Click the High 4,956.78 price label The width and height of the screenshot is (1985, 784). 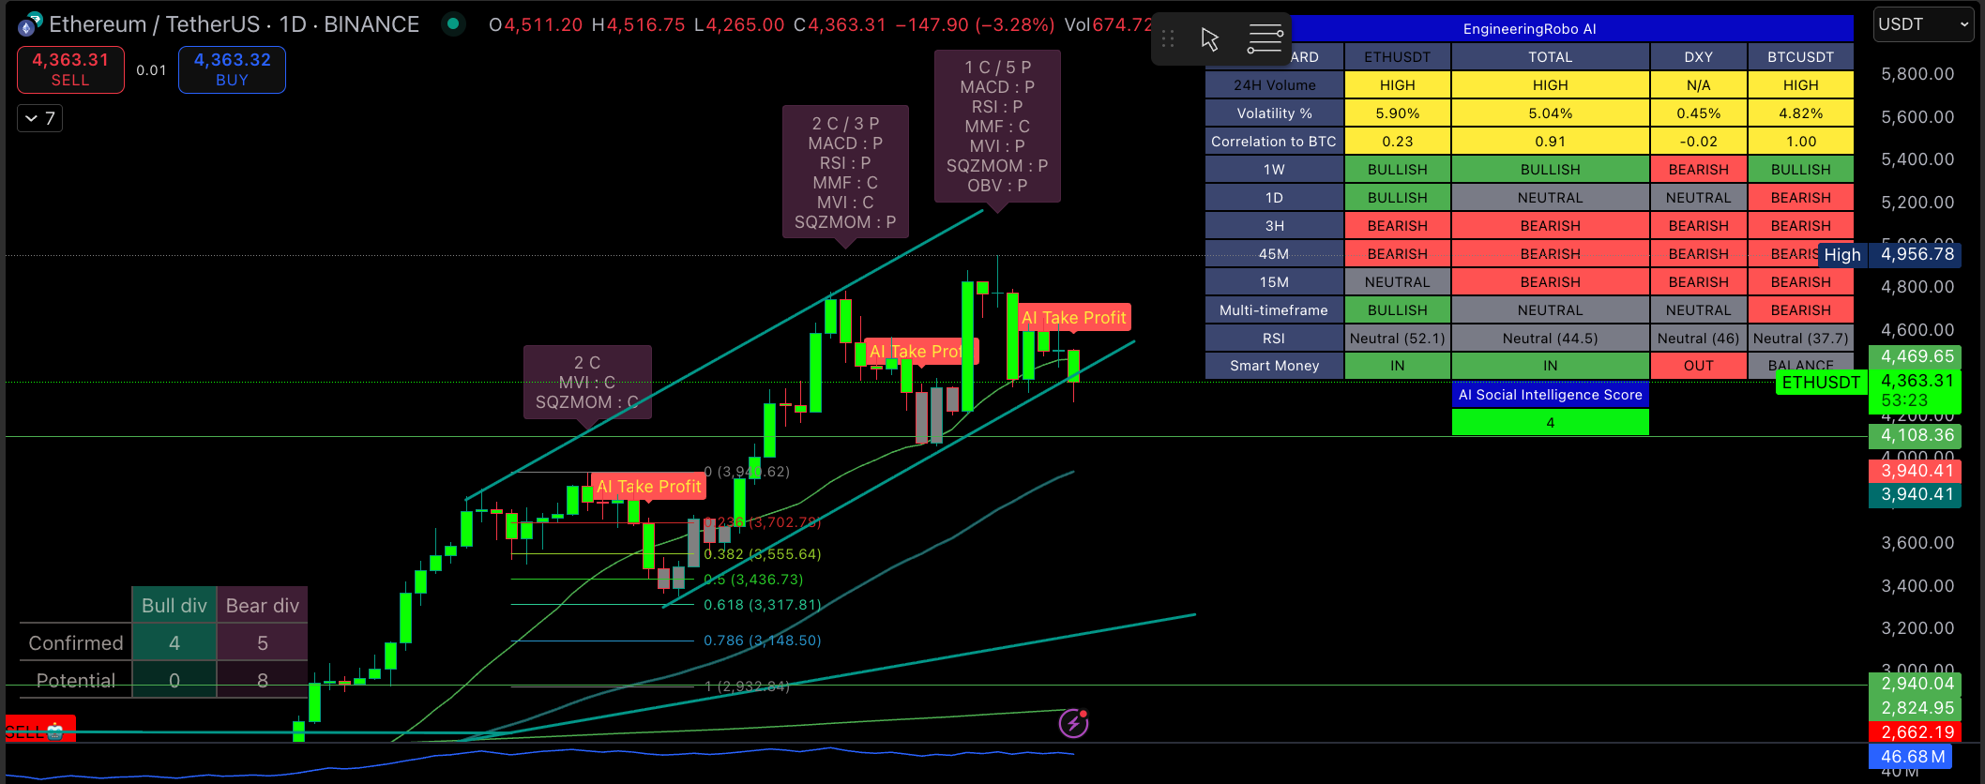1889,254
